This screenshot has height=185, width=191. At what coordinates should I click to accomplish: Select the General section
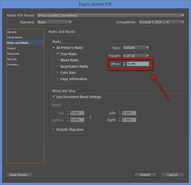(25, 32)
